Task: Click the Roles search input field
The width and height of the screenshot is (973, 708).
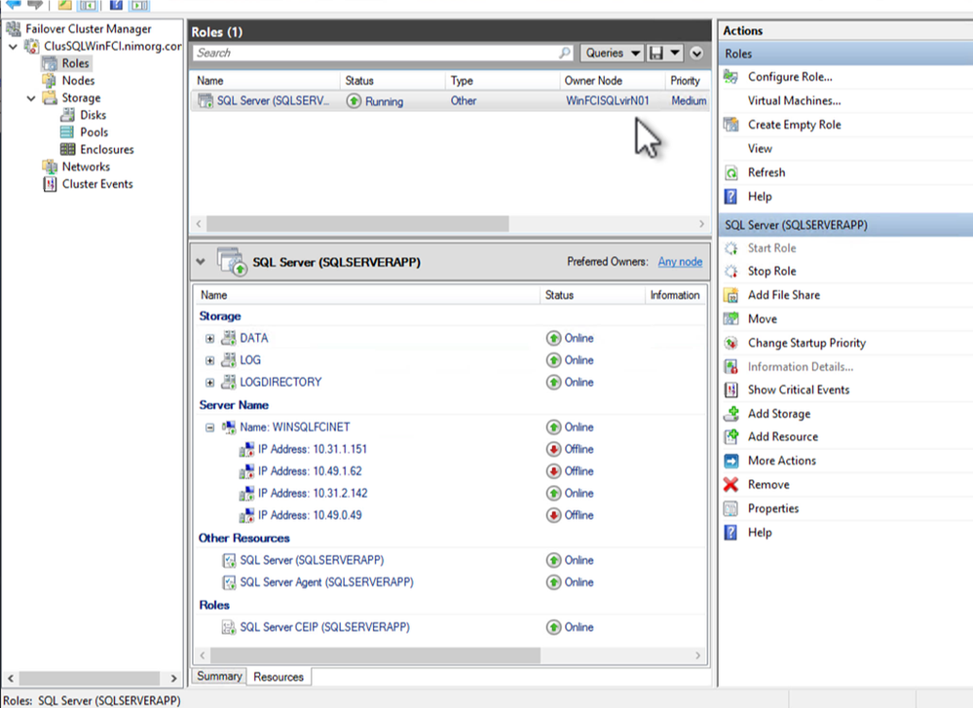Action: tap(375, 54)
